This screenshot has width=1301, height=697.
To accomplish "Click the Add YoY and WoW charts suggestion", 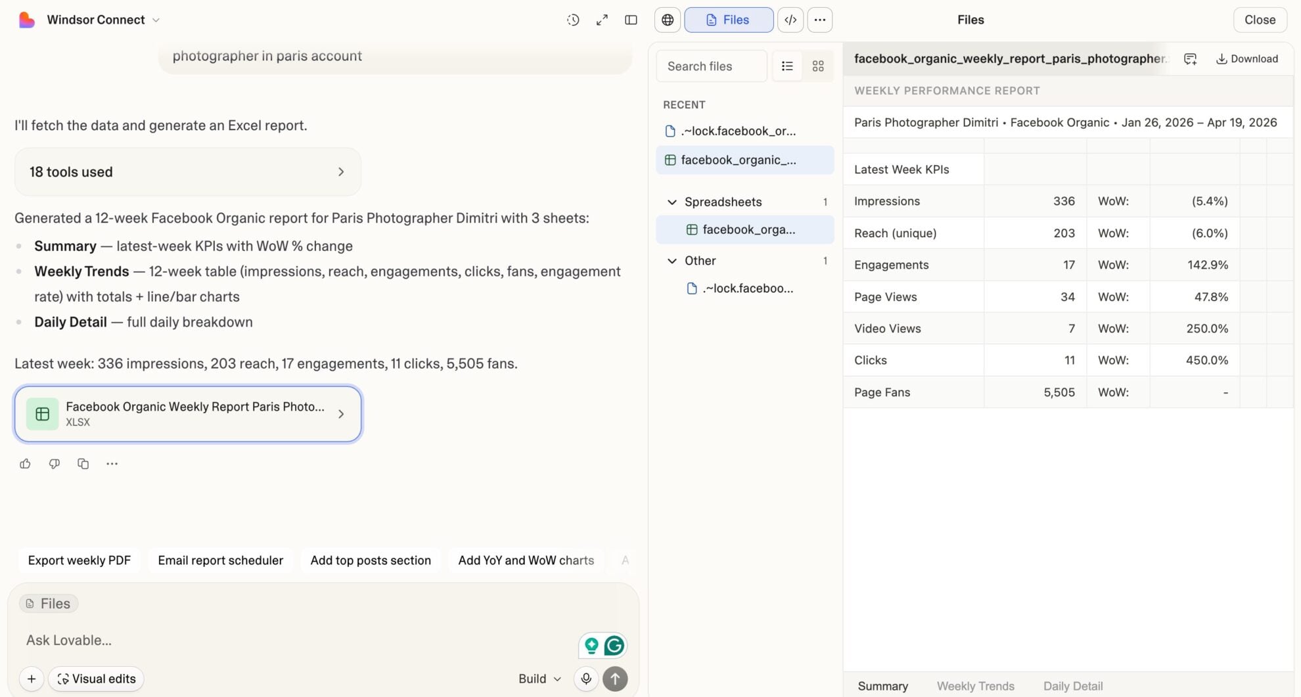I will coord(526,560).
